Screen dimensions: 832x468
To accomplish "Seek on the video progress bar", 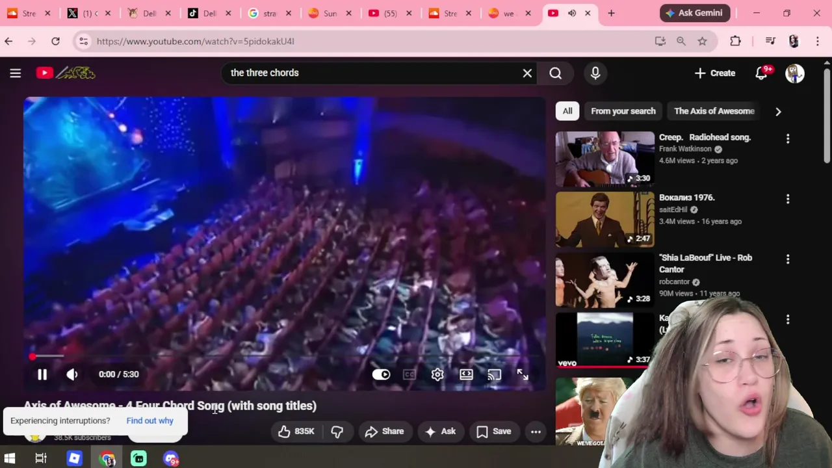I will point(283,356).
